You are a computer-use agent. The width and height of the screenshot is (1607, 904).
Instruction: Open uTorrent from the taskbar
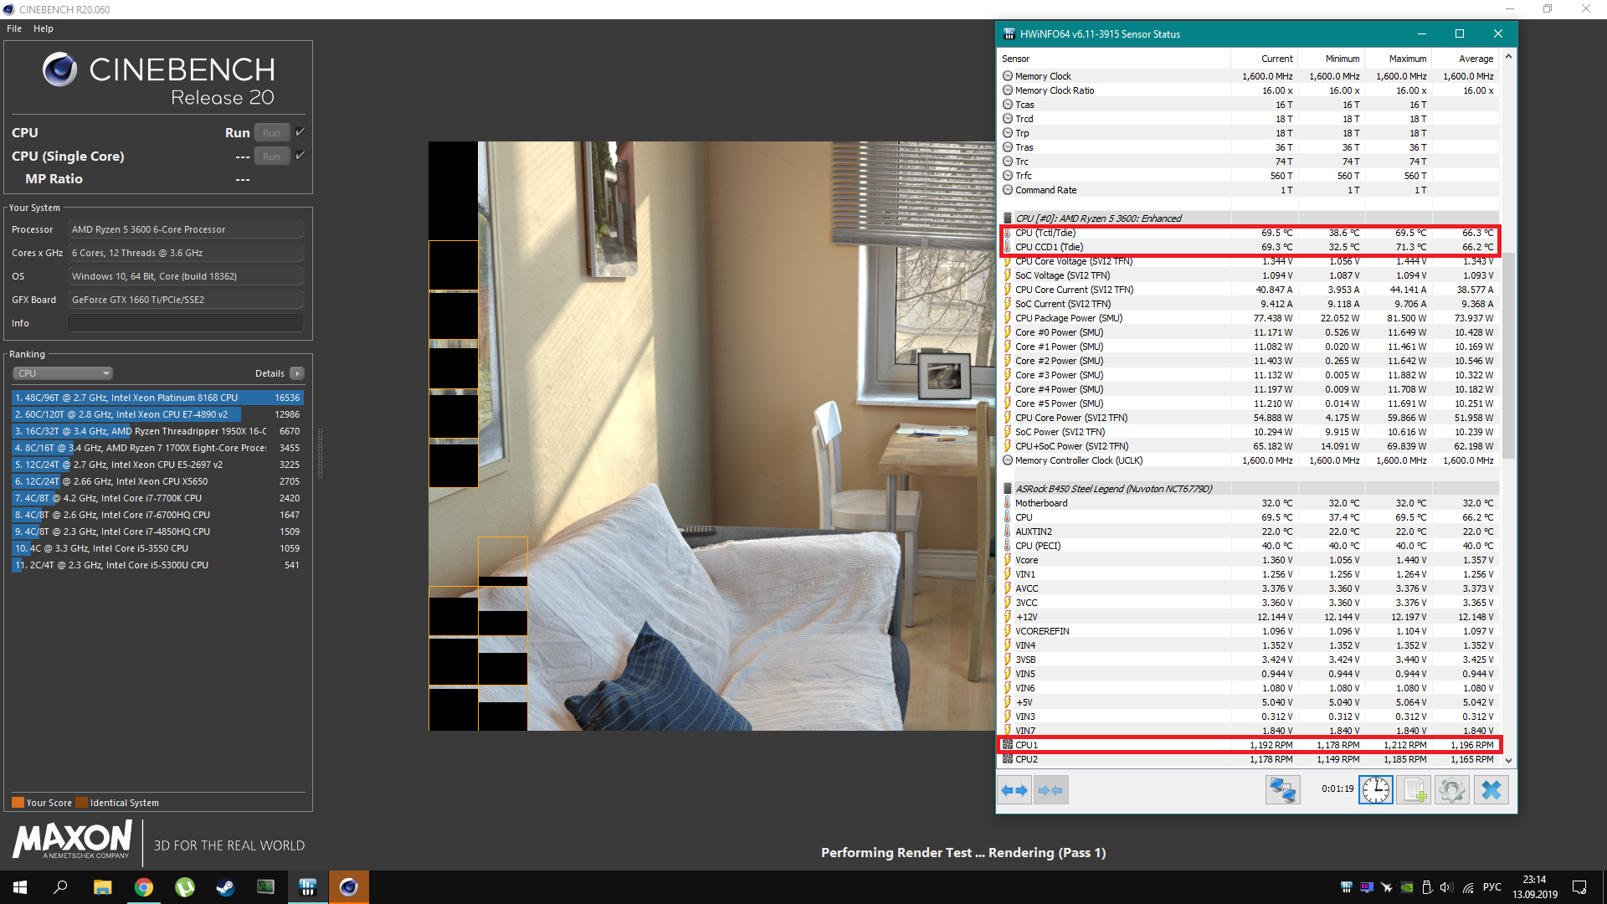click(x=184, y=887)
